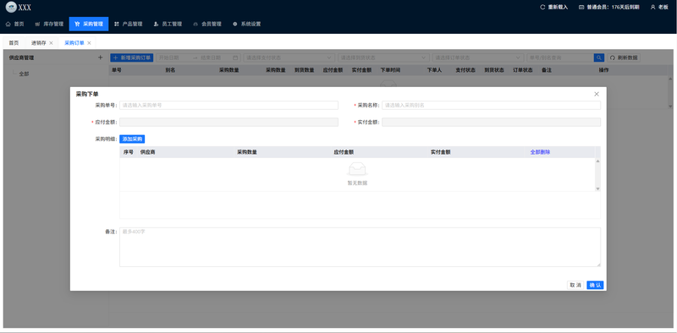The image size is (677, 333).
Task: Go to 首页 in the main navigation bar
Action: 14,25
